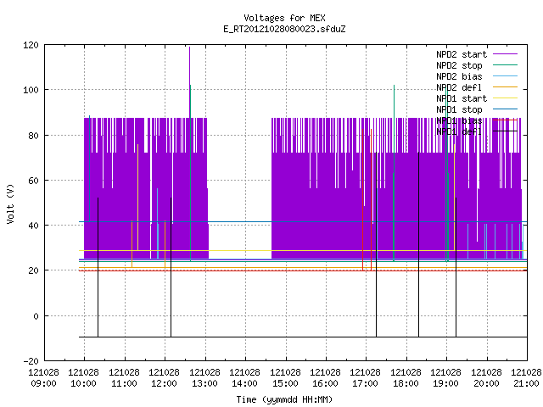
Task: Click the red NPD1 bias legend line
Action: coord(505,120)
